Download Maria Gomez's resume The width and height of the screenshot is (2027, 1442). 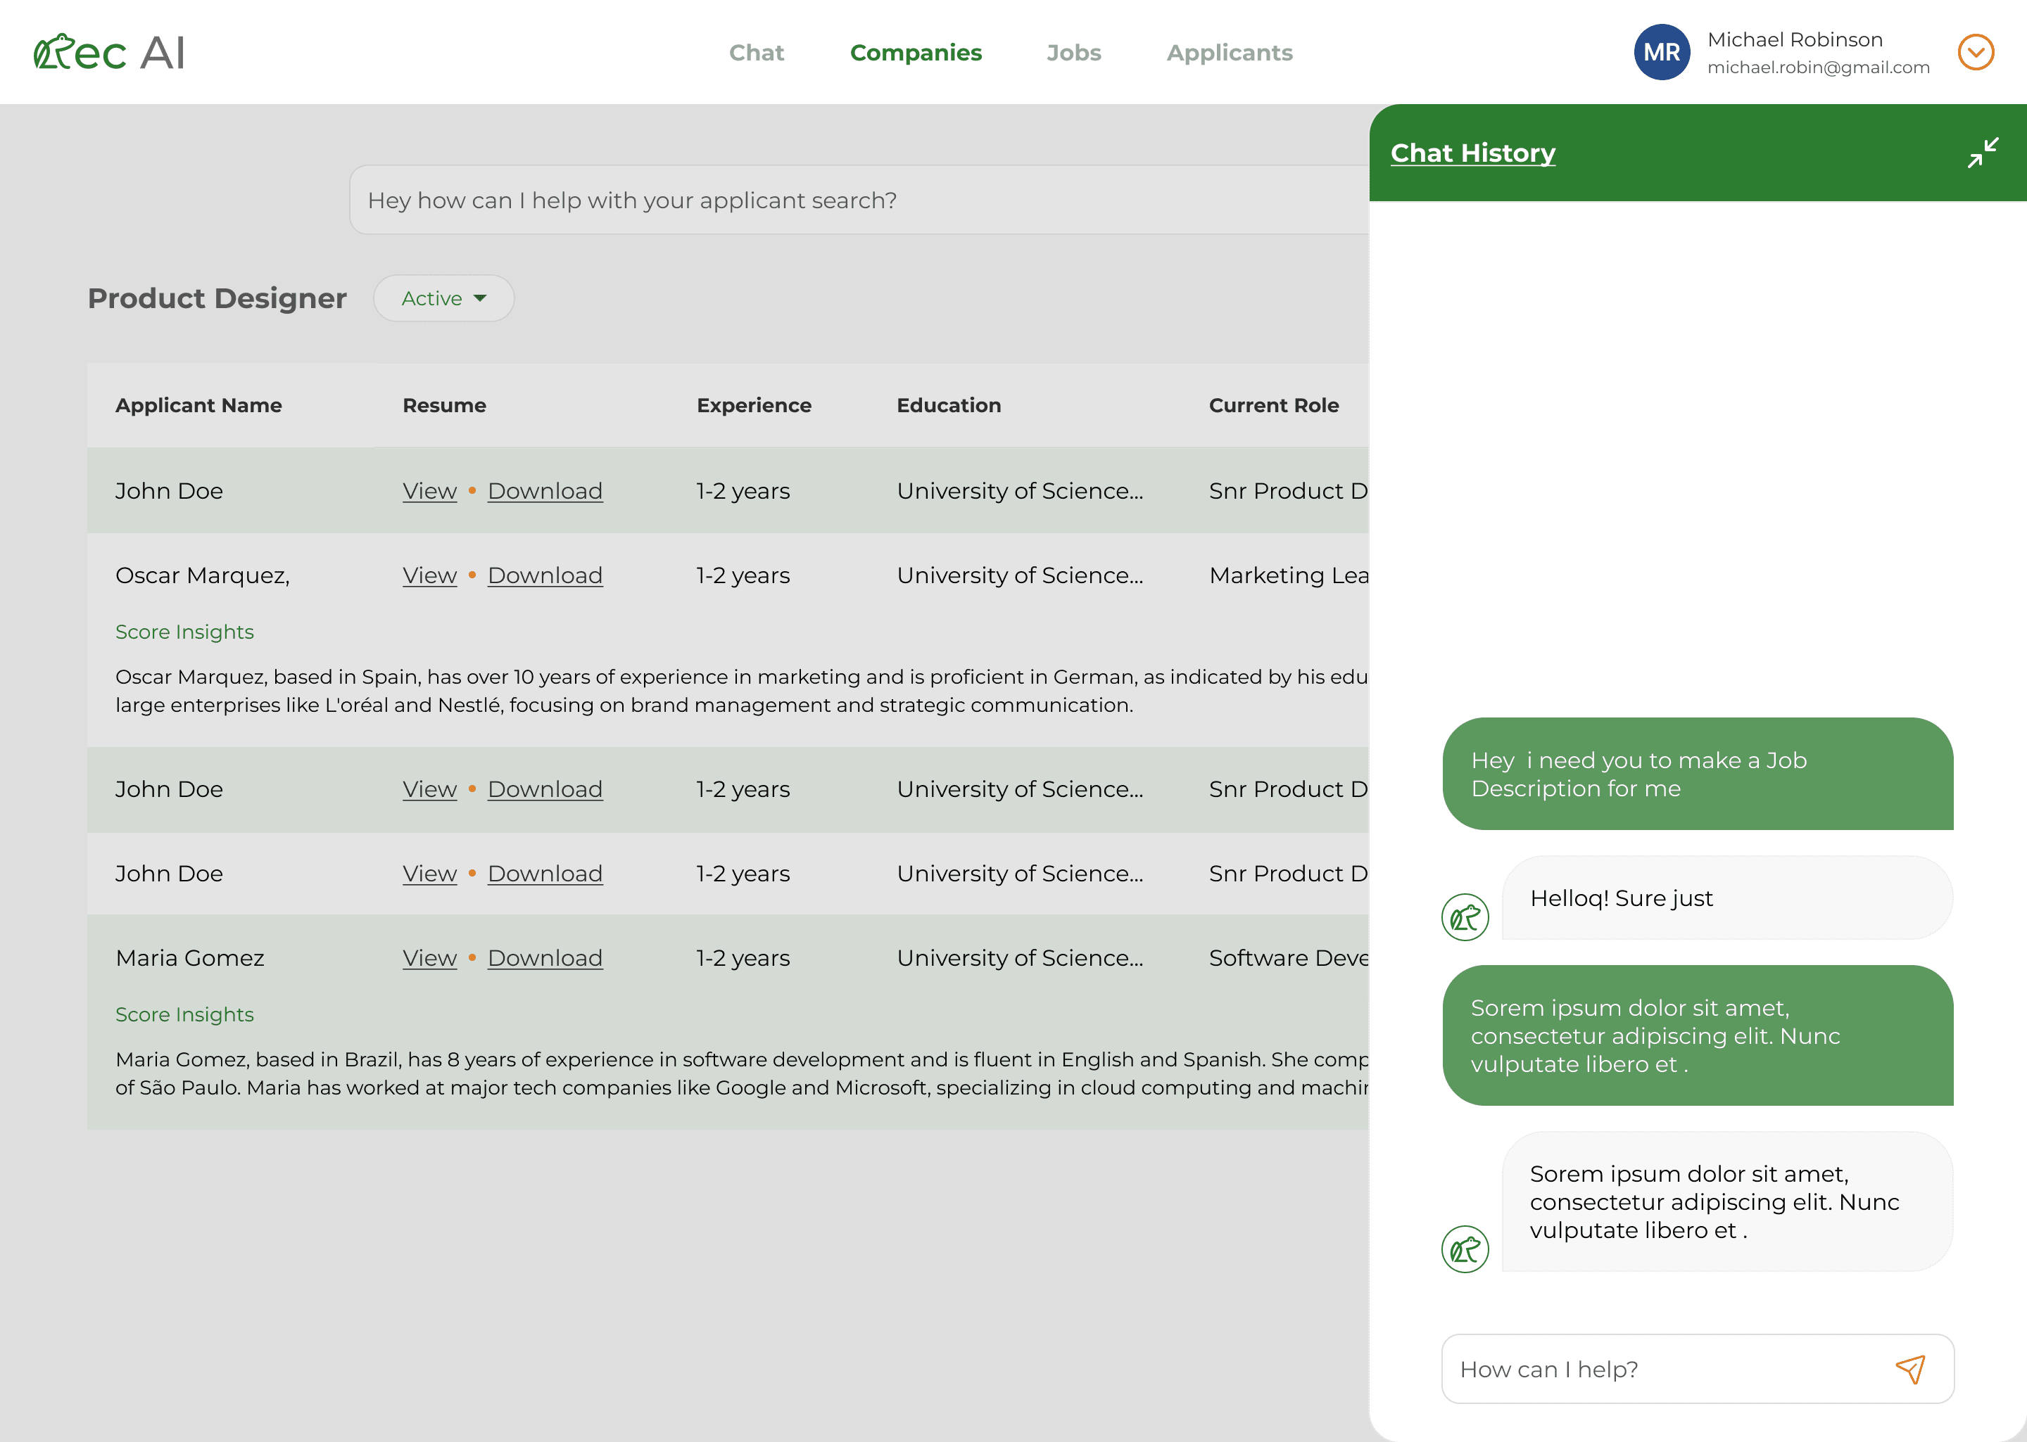pos(545,958)
